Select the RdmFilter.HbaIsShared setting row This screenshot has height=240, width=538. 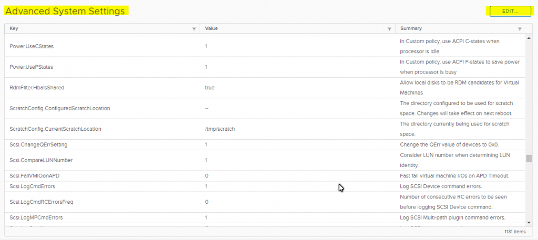pos(265,88)
